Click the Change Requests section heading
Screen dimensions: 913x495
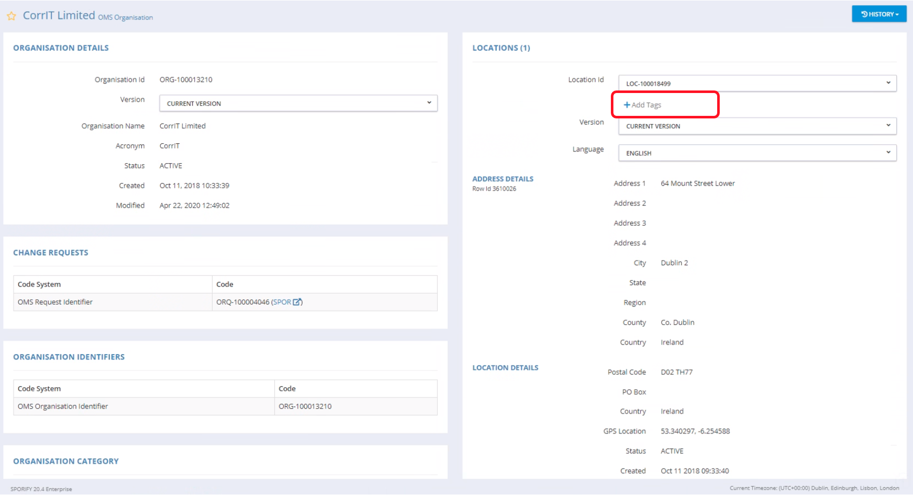[x=51, y=253]
